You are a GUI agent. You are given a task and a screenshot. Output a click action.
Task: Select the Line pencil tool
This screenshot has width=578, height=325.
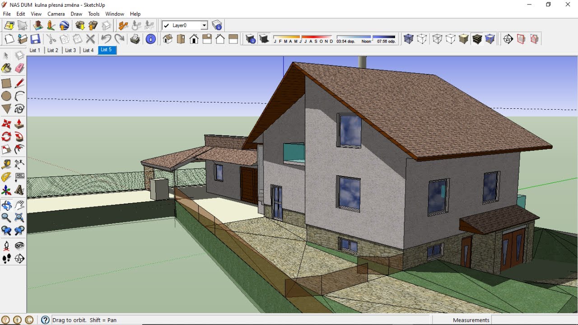(19, 83)
